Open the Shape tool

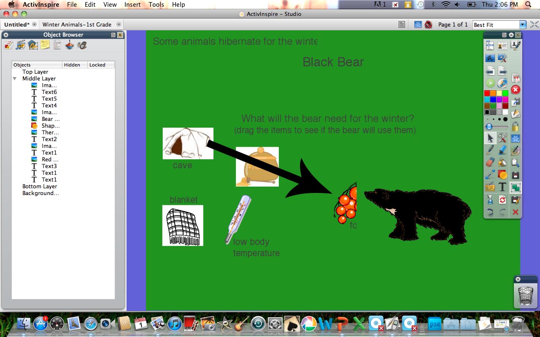point(502,174)
